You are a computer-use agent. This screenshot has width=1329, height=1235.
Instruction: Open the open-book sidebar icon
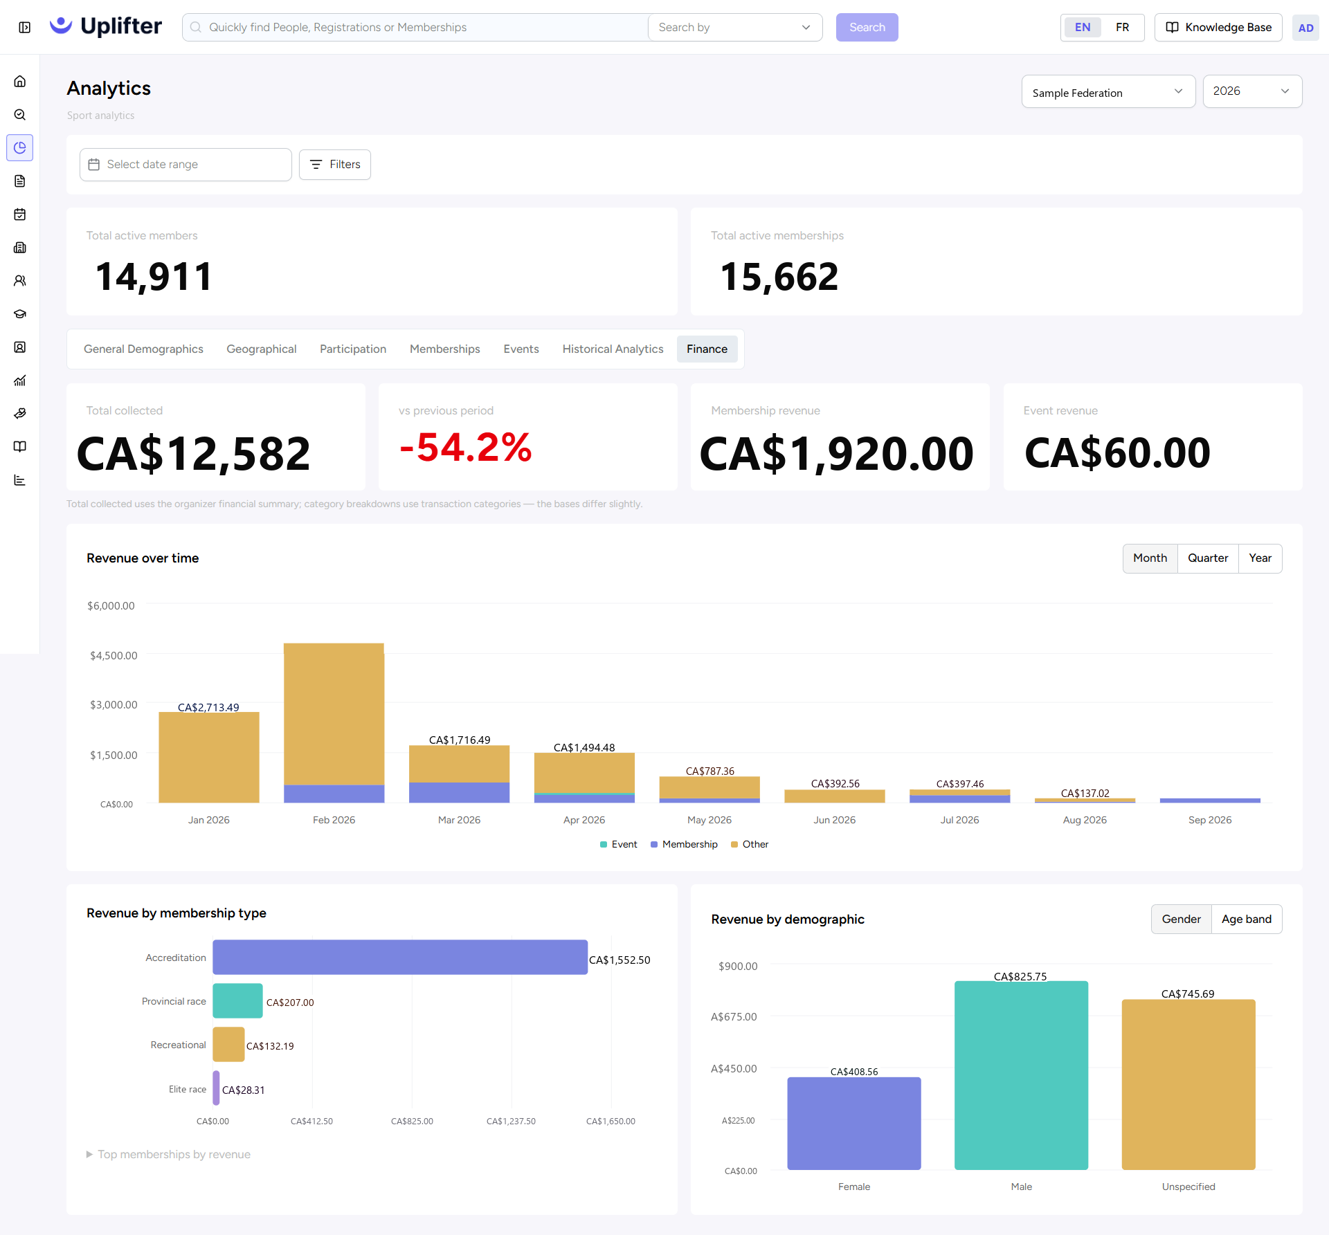pyautogui.click(x=20, y=447)
